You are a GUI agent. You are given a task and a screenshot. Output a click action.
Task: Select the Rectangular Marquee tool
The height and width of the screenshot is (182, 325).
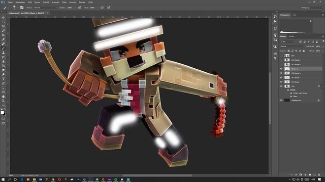(3, 22)
